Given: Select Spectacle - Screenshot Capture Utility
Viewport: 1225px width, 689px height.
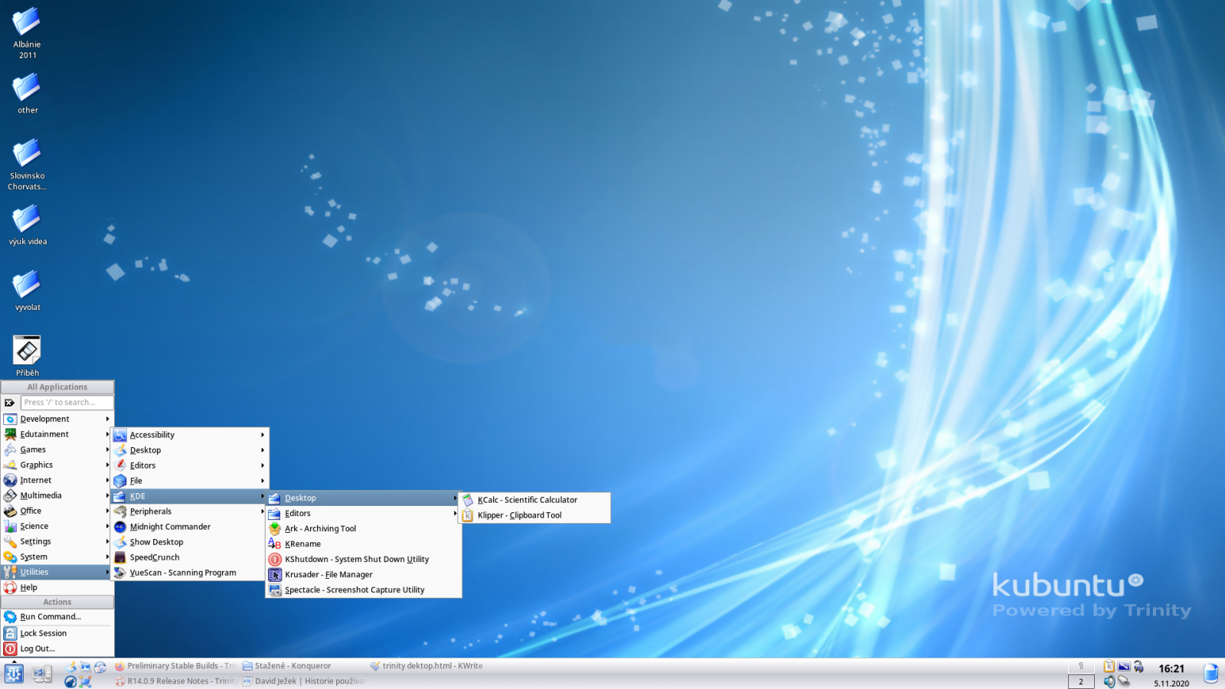Looking at the screenshot, I should [x=354, y=589].
